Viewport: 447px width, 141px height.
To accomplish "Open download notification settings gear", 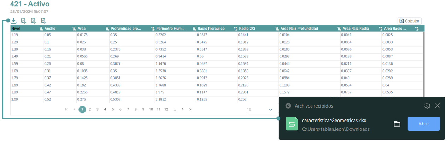I will tap(427, 106).
